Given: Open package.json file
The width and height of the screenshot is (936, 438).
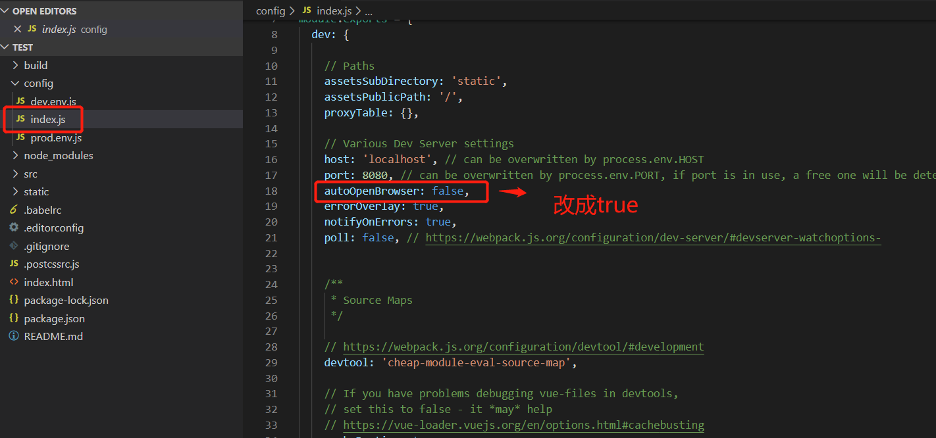Looking at the screenshot, I should click(x=55, y=319).
